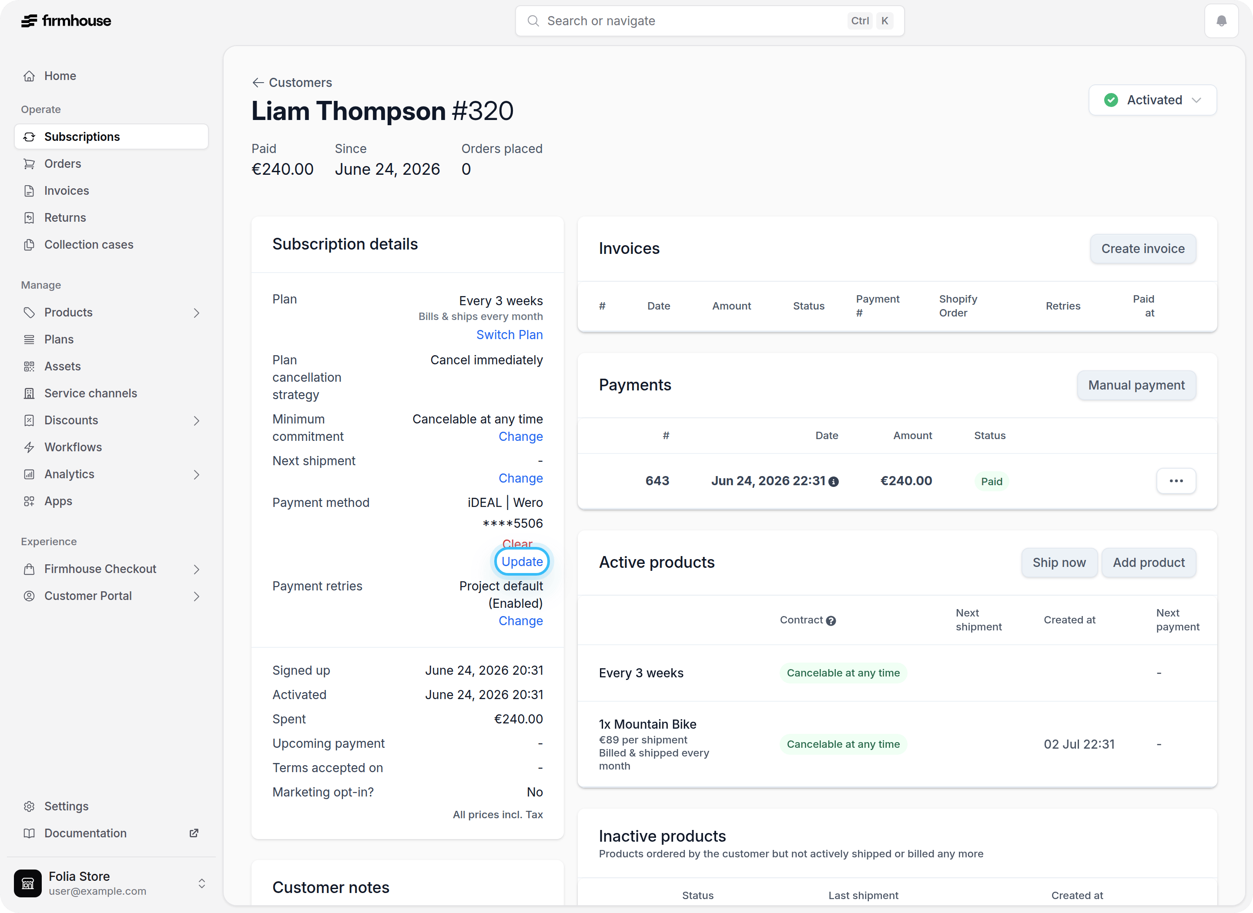Change the Next shipment date
The image size is (1253, 913).
(x=520, y=479)
